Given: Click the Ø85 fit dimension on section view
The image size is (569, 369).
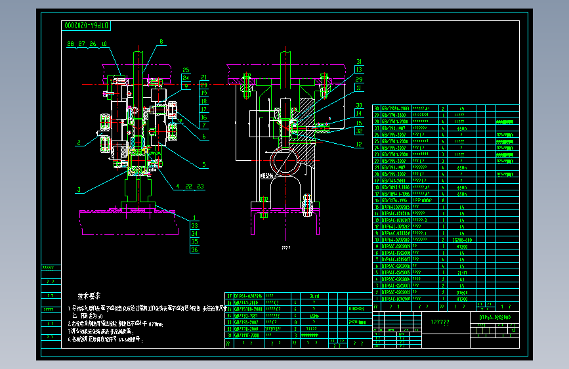Looking at the screenshot, I should pyautogui.click(x=266, y=176).
